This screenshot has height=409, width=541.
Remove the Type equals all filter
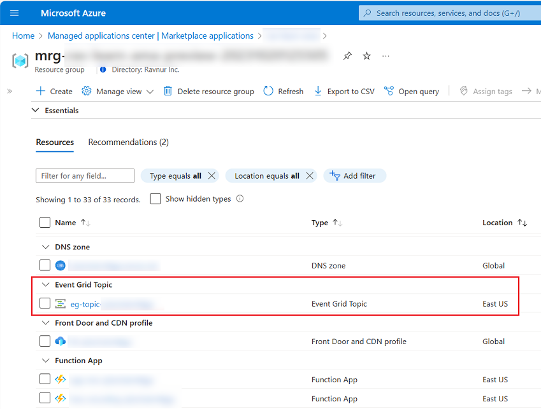[212, 176]
